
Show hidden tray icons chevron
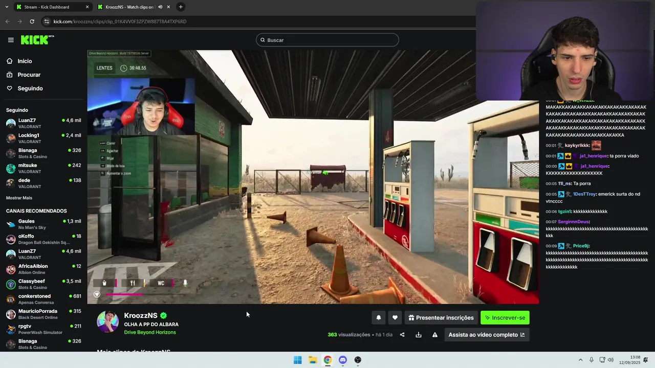click(580, 360)
